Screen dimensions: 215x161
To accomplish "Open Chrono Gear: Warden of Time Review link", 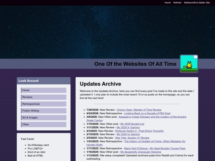I will [139, 110].
